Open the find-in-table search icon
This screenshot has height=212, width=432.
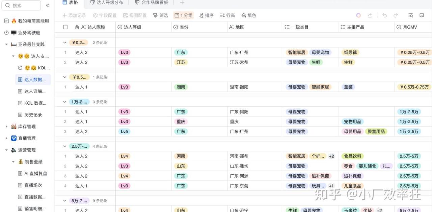(x=410, y=15)
